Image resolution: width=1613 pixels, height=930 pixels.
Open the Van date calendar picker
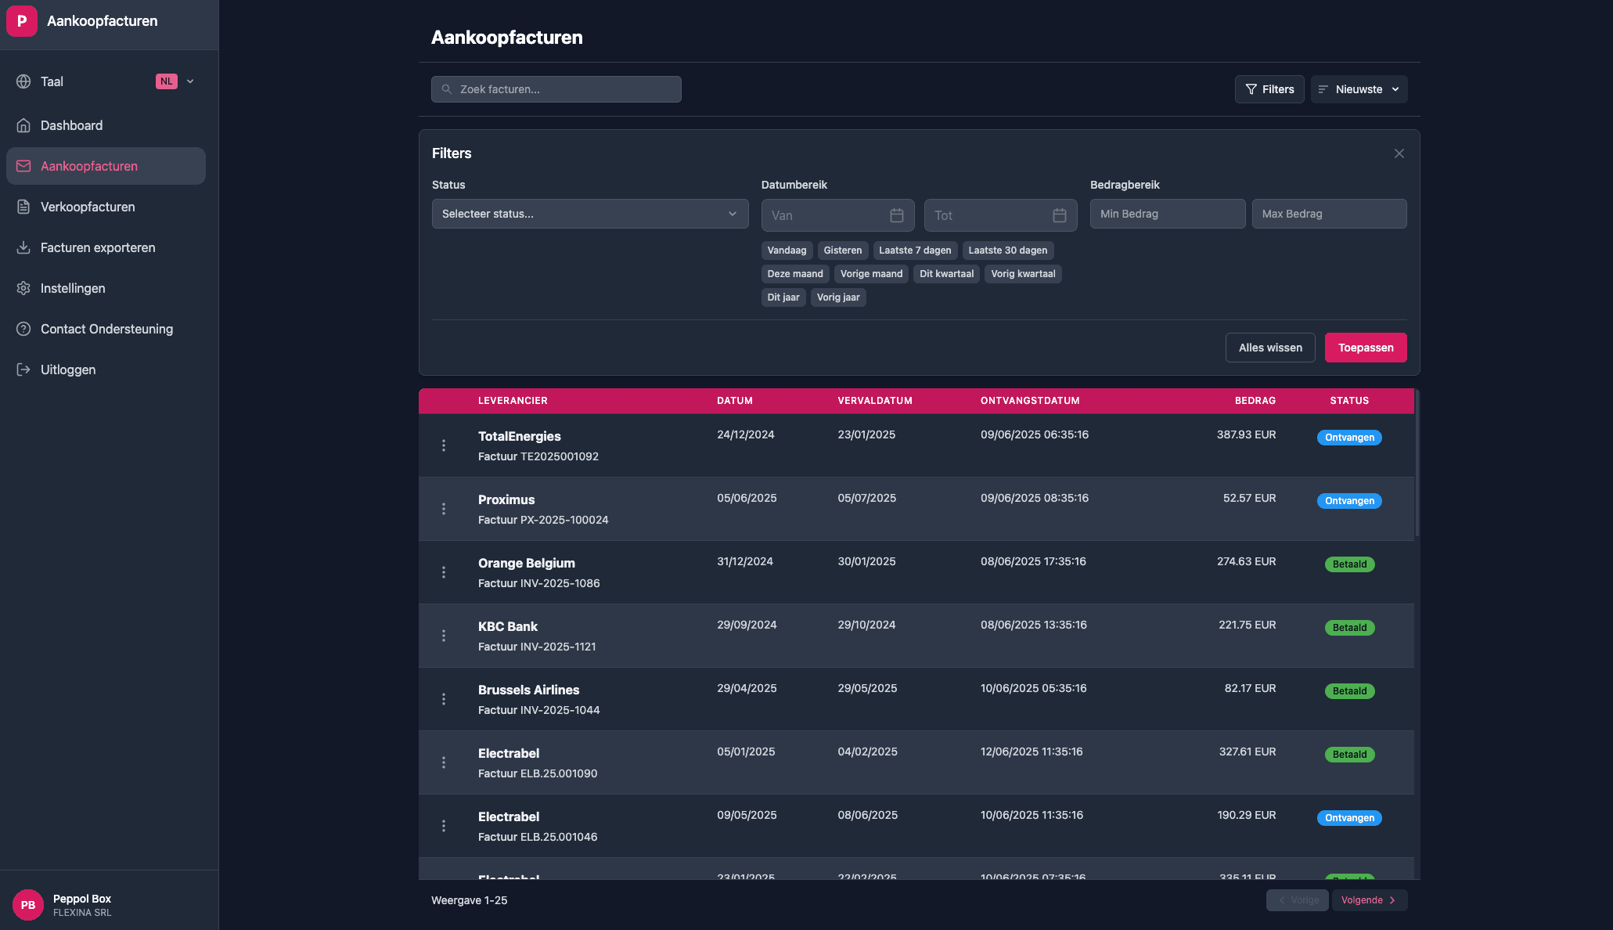pyautogui.click(x=897, y=215)
